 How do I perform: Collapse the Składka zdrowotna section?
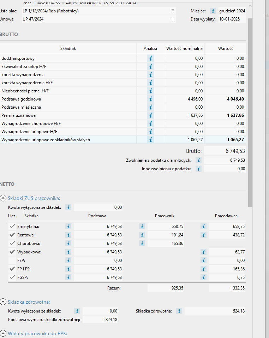3,302
